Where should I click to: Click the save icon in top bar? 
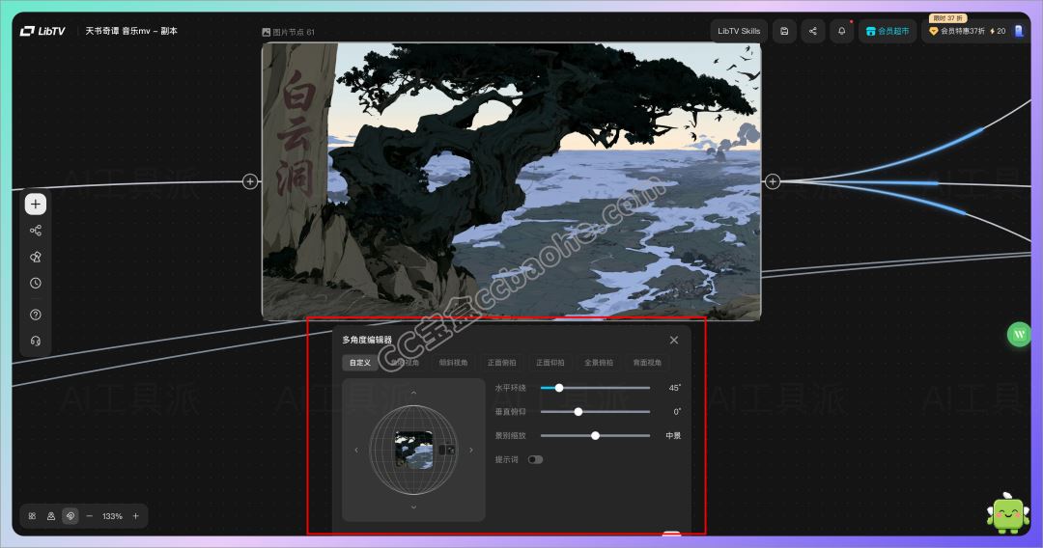pos(784,31)
